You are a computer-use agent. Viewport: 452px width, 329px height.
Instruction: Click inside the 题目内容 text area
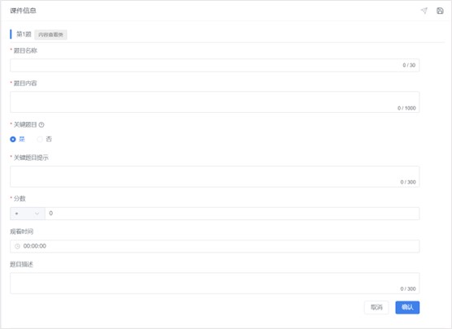coord(215,102)
